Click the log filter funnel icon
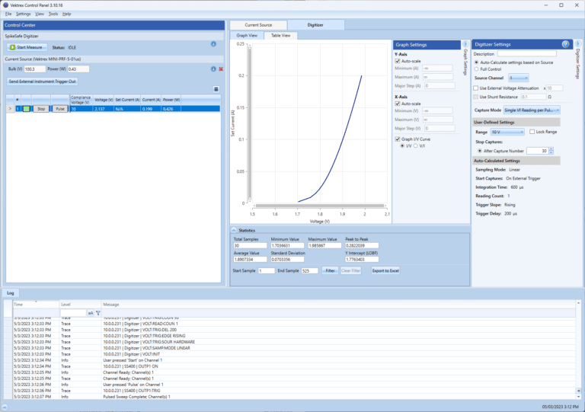Image resolution: width=585 pixels, height=412 pixels. pos(98,312)
